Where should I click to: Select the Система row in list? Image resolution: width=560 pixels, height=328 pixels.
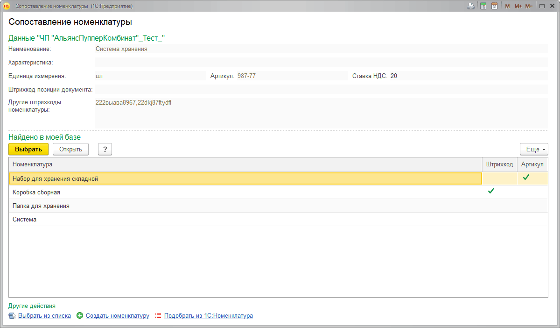tap(278, 219)
